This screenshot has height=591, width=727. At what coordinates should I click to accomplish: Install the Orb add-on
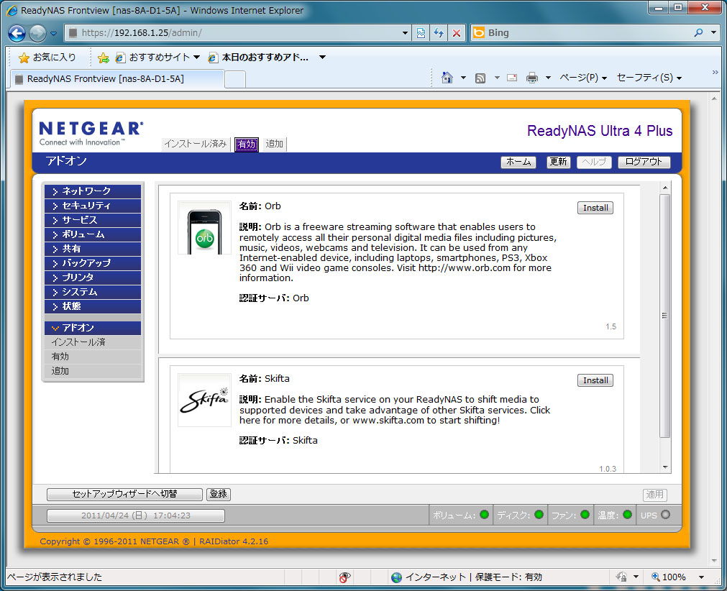pyautogui.click(x=595, y=208)
